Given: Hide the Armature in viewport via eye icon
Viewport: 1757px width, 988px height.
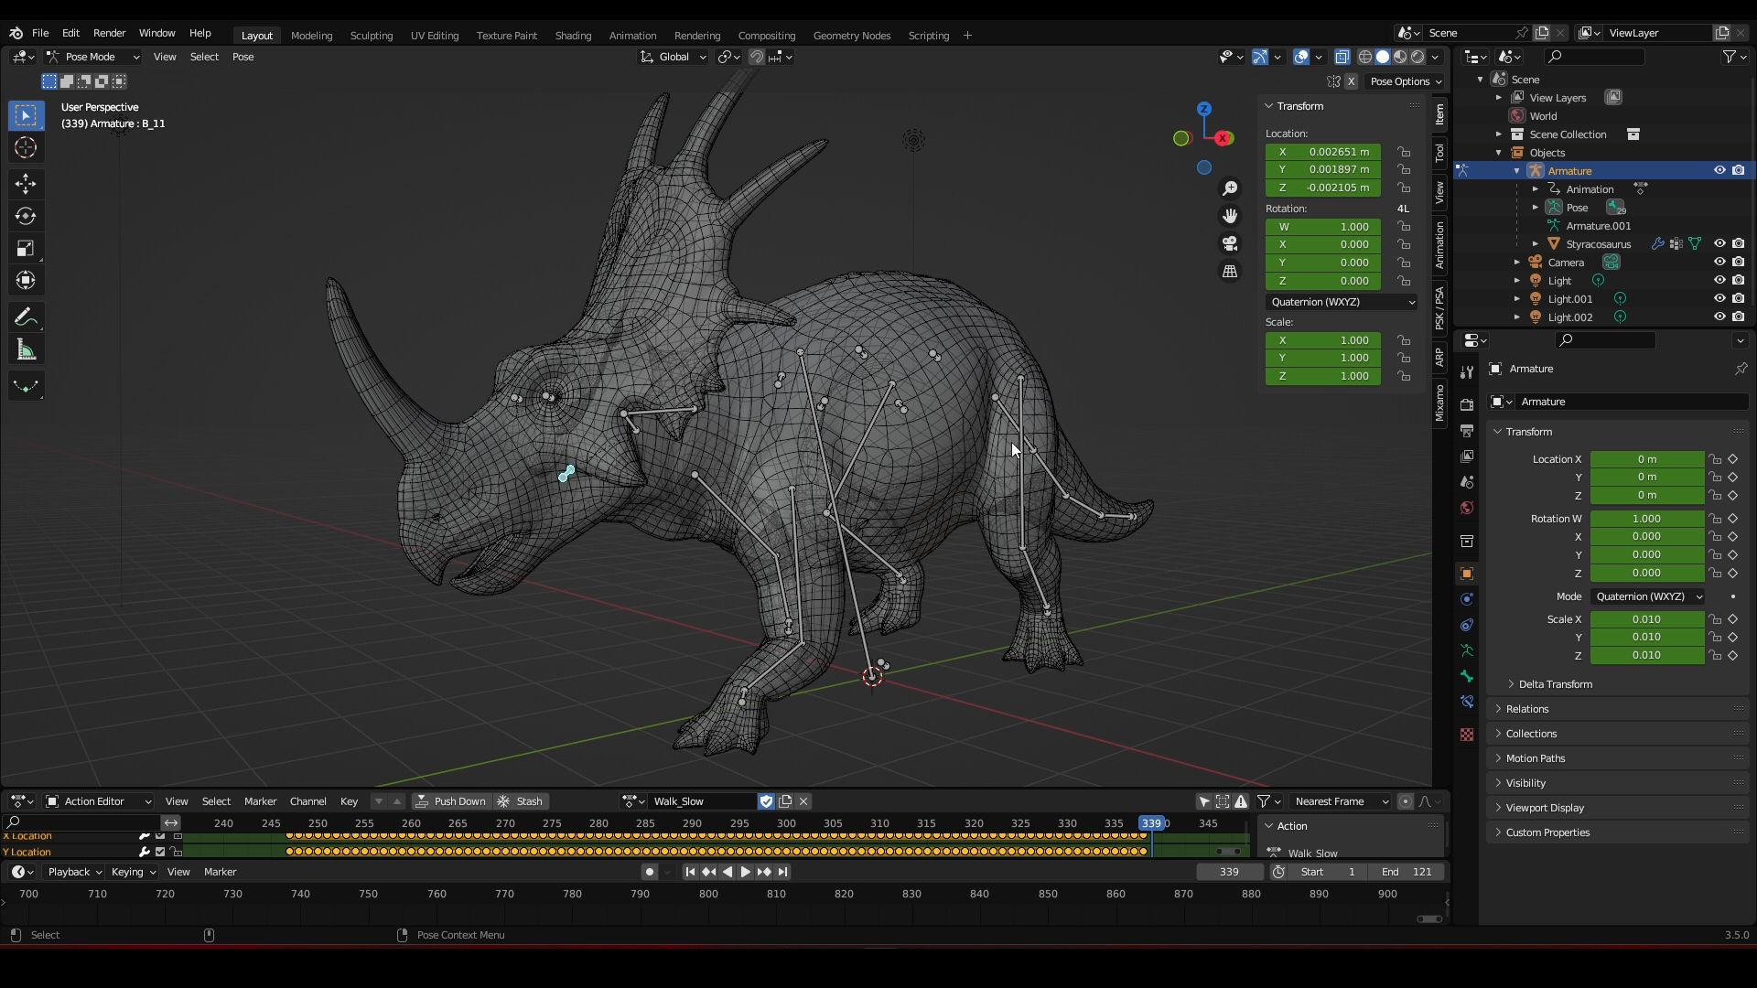Looking at the screenshot, I should (1719, 170).
